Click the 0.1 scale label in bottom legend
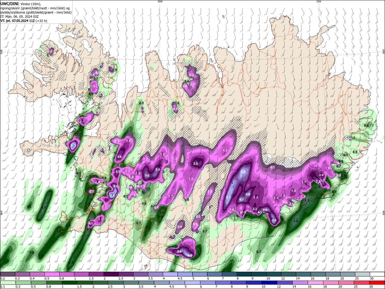The width and height of the screenshot is (385, 289). [2, 287]
